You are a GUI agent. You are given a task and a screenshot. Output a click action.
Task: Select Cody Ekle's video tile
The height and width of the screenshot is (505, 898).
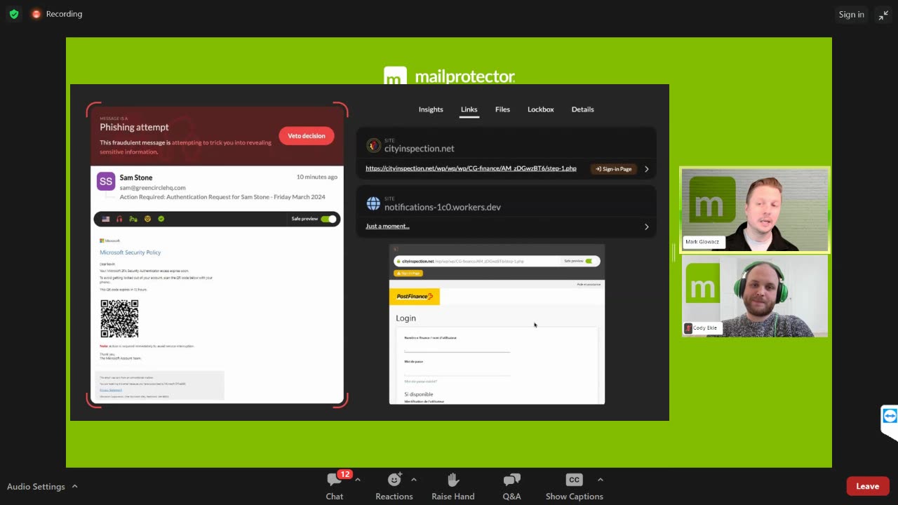click(x=755, y=296)
